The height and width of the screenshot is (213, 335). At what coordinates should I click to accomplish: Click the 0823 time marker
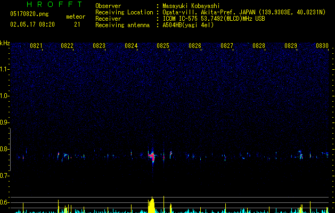[99, 46]
